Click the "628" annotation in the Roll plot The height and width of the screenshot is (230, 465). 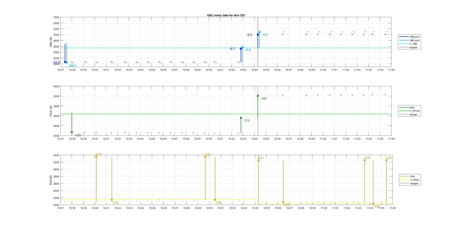click(367, 158)
